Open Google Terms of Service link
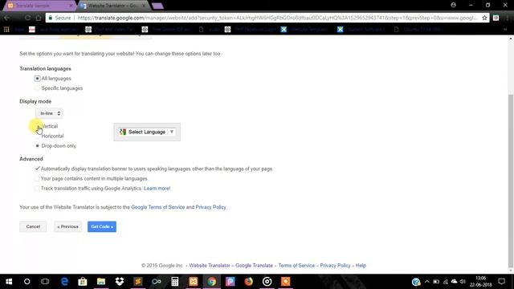 pos(158,207)
